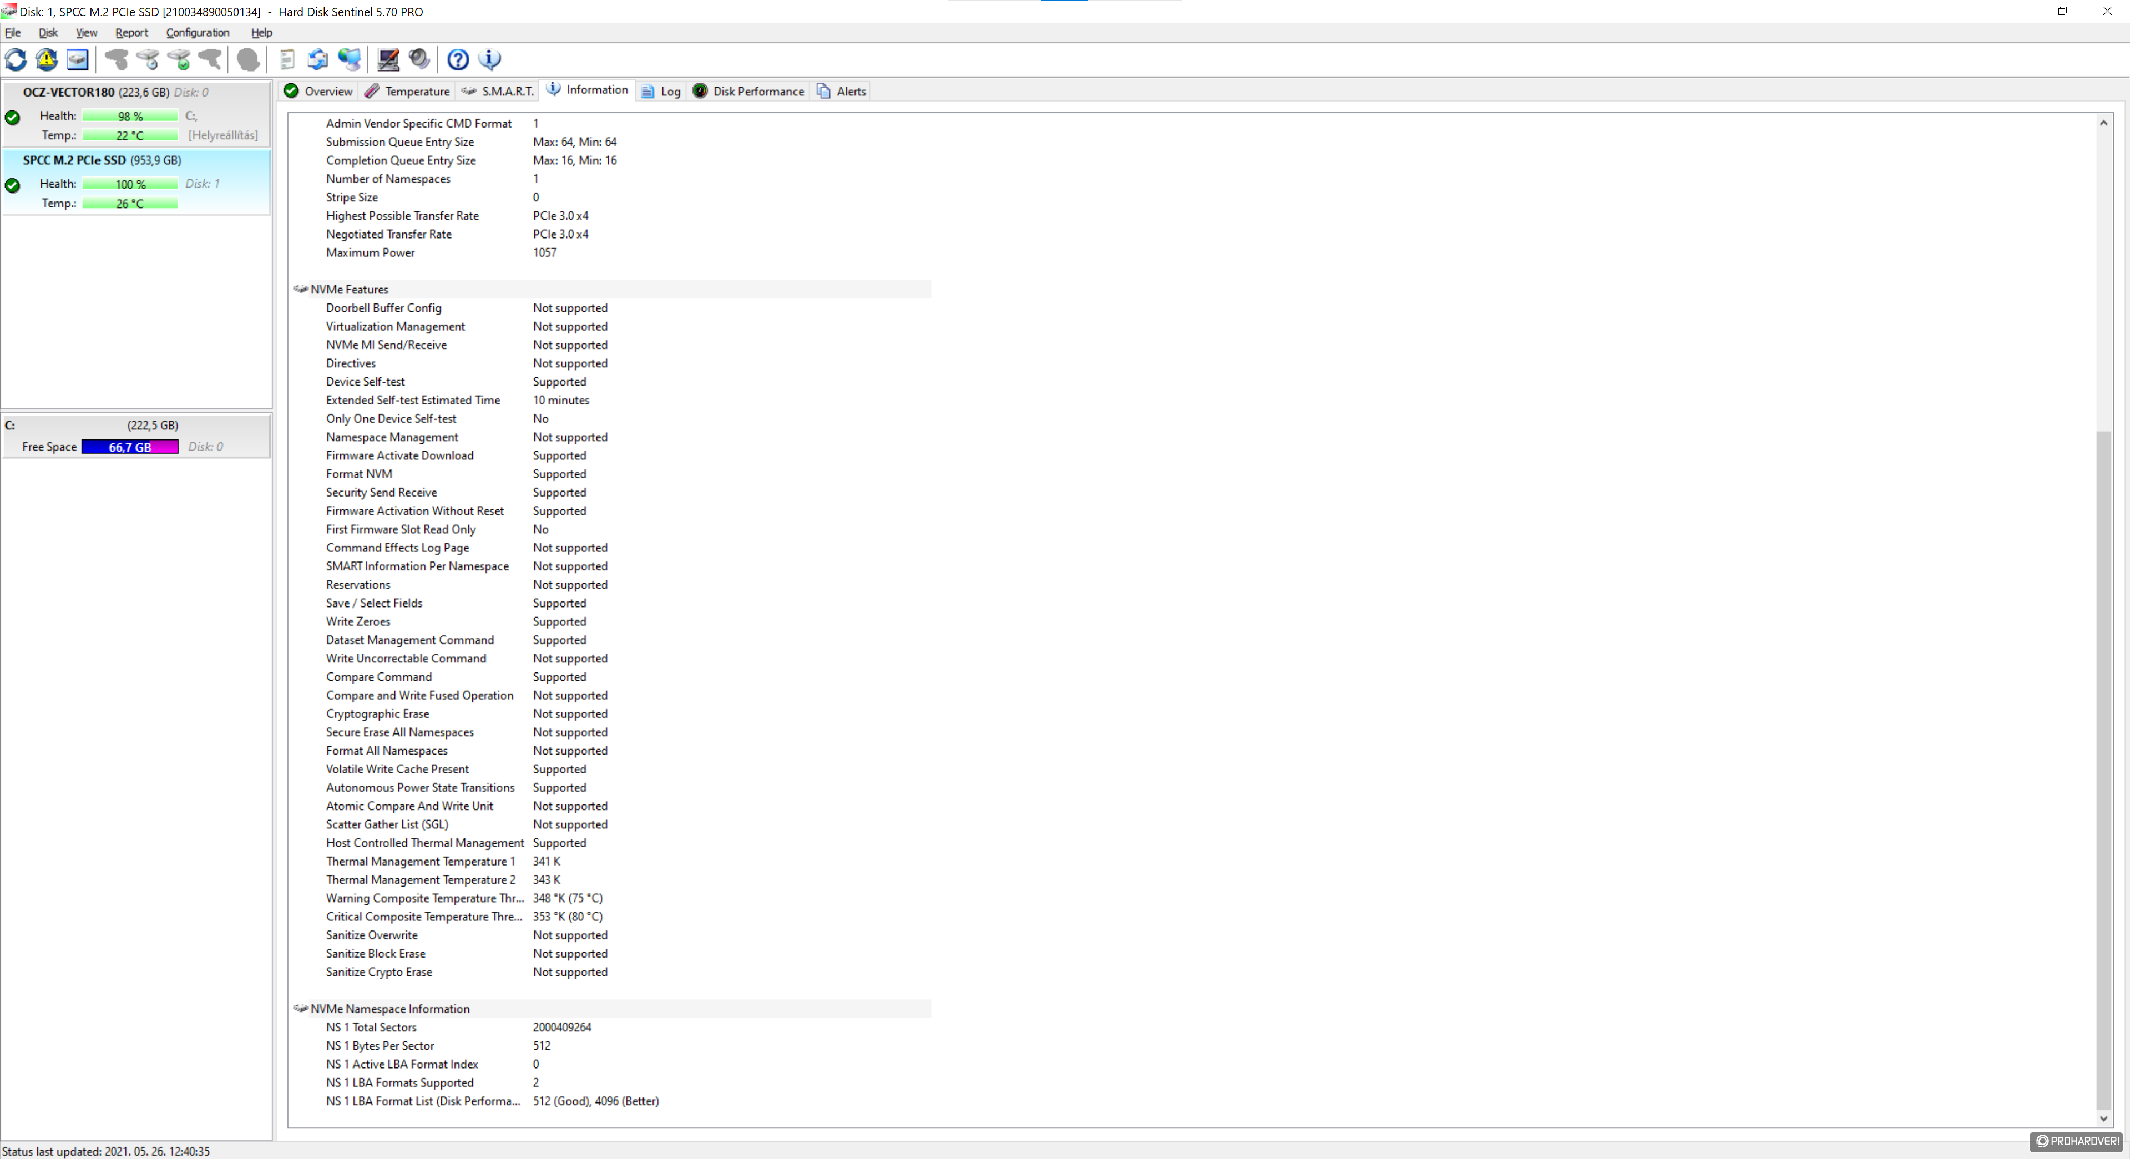Click the speaker sound toolbar icon

[419, 59]
